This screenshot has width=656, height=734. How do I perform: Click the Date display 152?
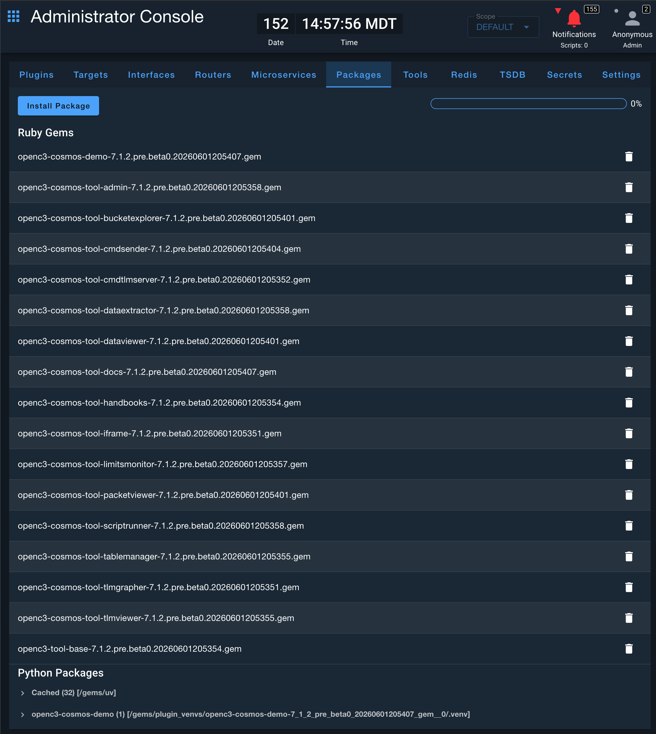[276, 24]
